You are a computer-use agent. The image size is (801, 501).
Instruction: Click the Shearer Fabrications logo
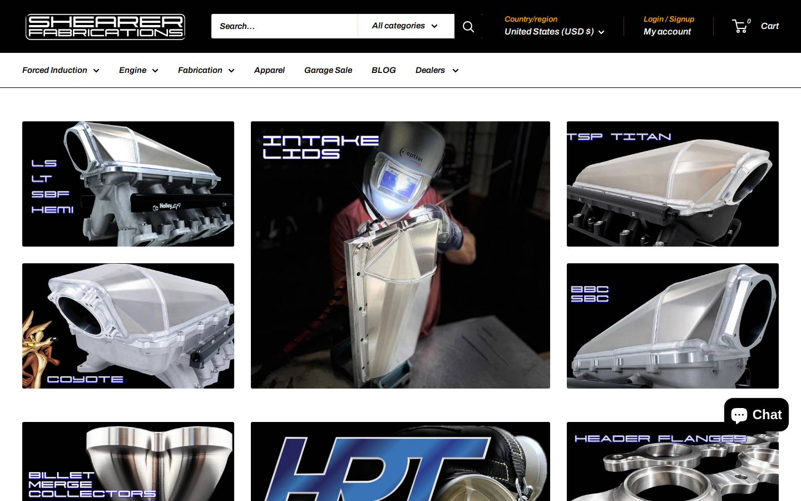105,26
